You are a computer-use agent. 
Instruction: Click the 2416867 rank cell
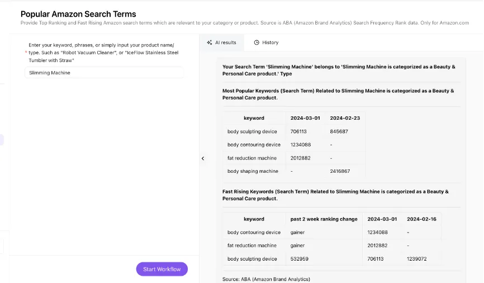(340, 171)
